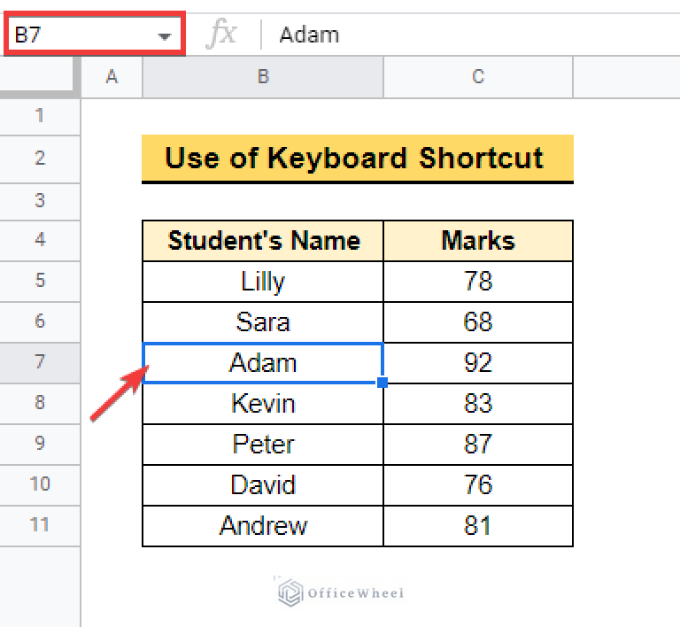This screenshot has height=627, width=680.
Task: Select the cell with Andrew
Action: coord(263,526)
